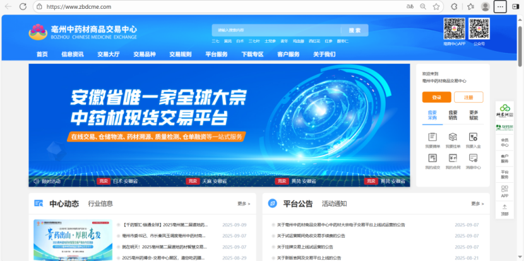524x261 pixels.
Task: Select 信息资讯 navigation menu item
Action: click(x=73, y=54)
